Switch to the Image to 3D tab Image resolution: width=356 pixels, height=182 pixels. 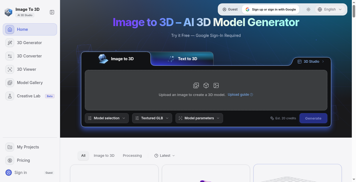click(x=116, y=59)
